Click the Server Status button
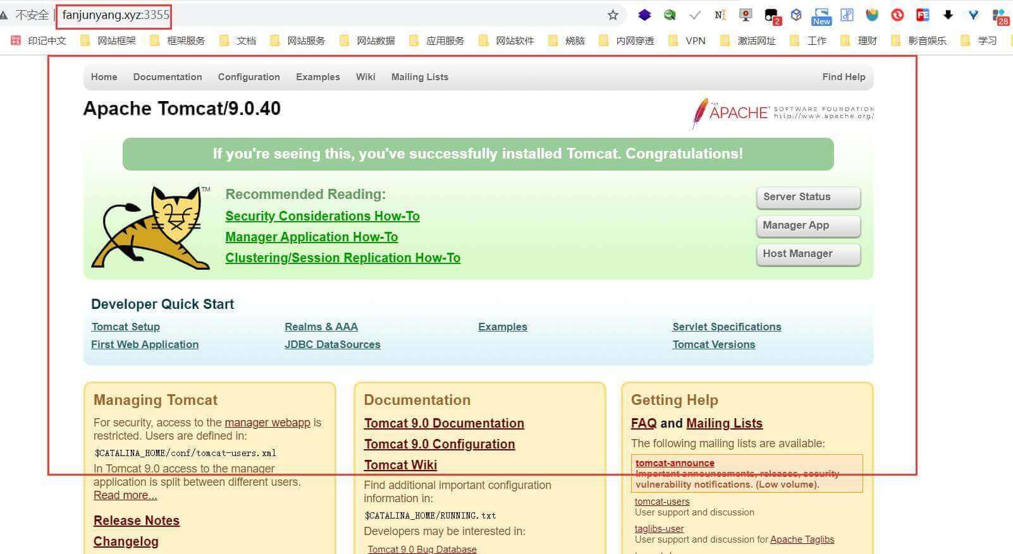This screenshot has height=554, width=1013. coord(808,197)
